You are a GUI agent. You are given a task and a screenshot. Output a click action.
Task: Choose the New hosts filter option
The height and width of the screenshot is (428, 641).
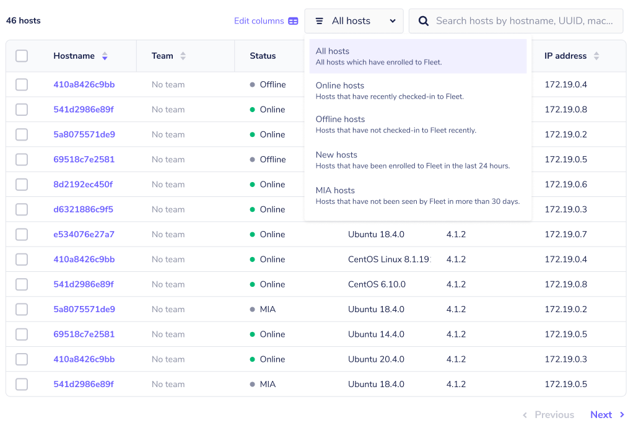418,160
